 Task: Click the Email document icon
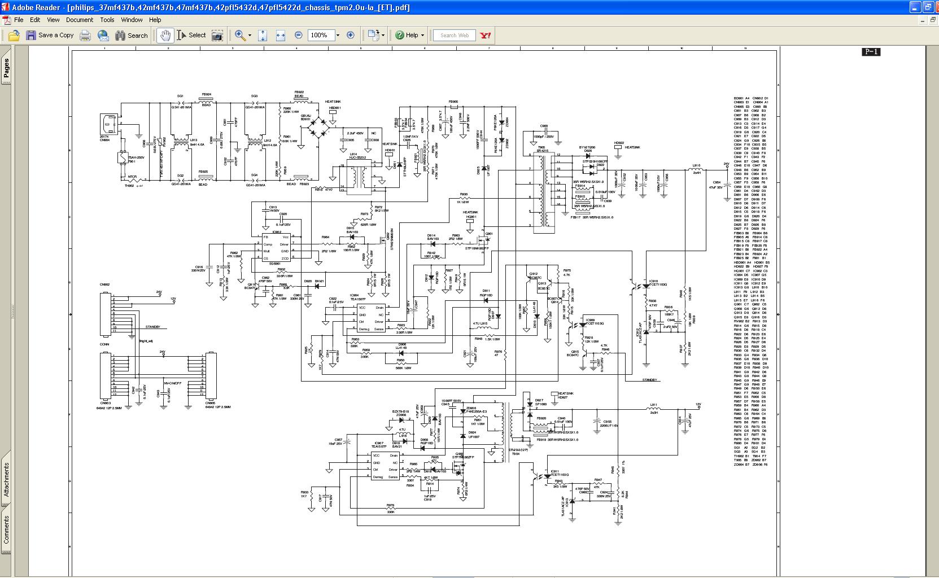103,35
